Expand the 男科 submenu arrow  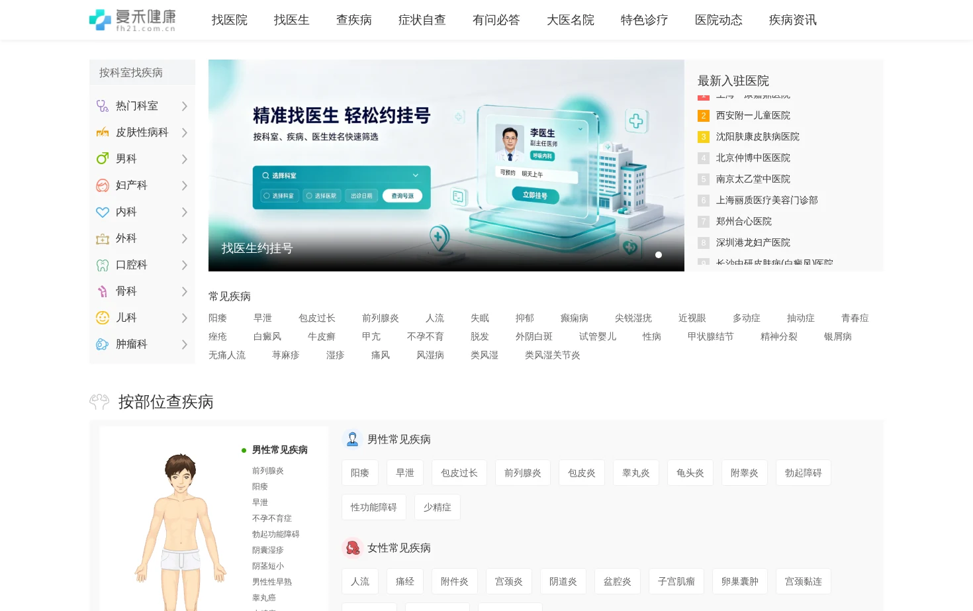point(185,159)
